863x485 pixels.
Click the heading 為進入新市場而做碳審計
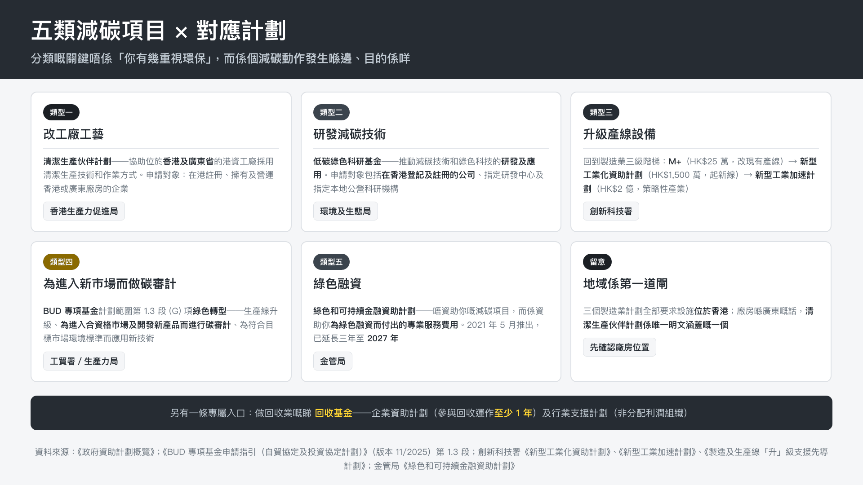pos(110,284)
